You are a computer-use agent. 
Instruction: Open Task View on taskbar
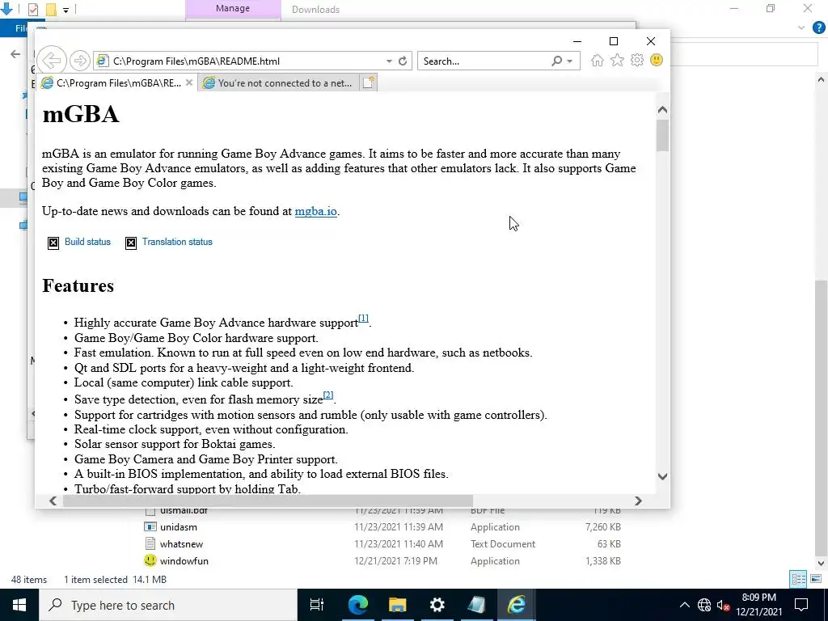click(x=317, y=605)
